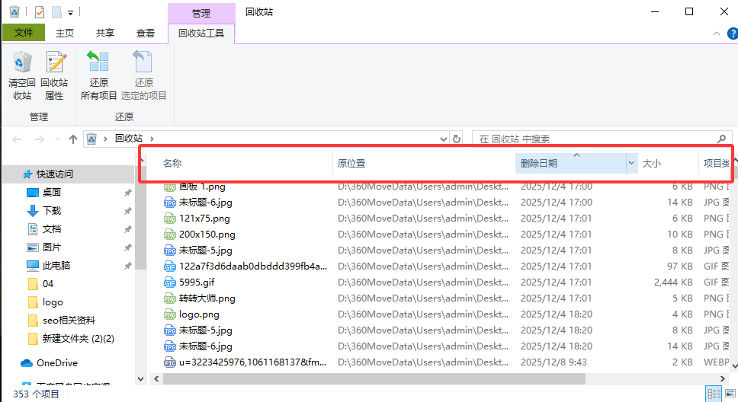
Task: Click the properties checkmark icon in quick access toolbar
Action: [x=40, y=11]
